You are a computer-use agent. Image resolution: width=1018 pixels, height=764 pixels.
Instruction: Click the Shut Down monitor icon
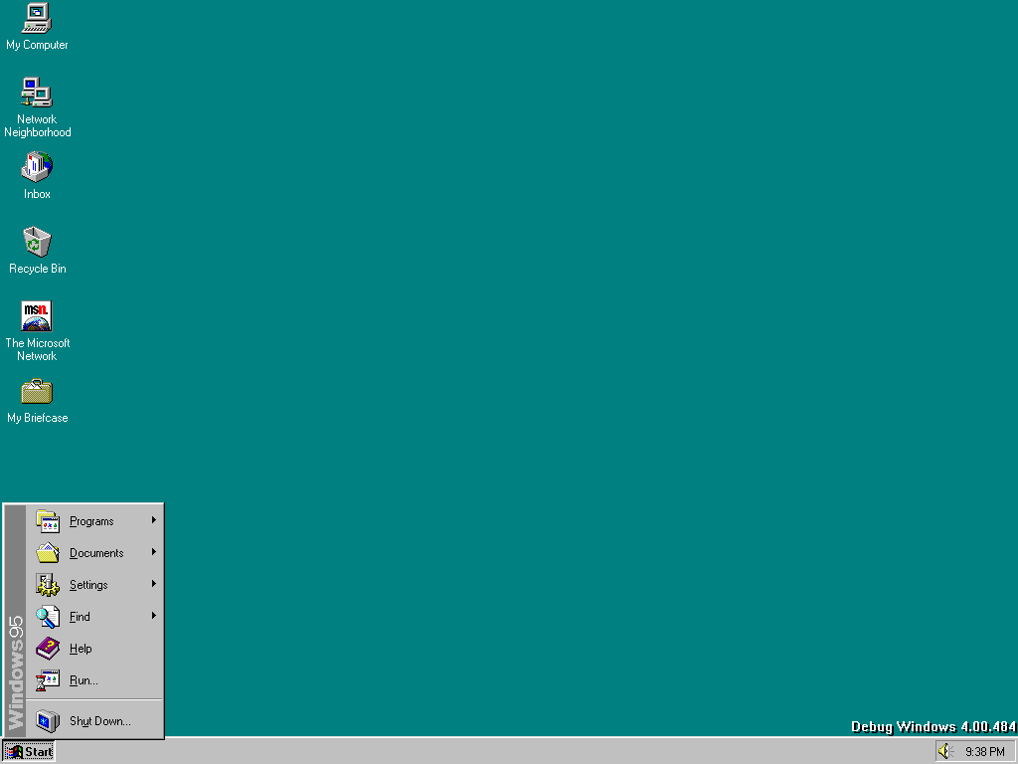coord(48,721)
